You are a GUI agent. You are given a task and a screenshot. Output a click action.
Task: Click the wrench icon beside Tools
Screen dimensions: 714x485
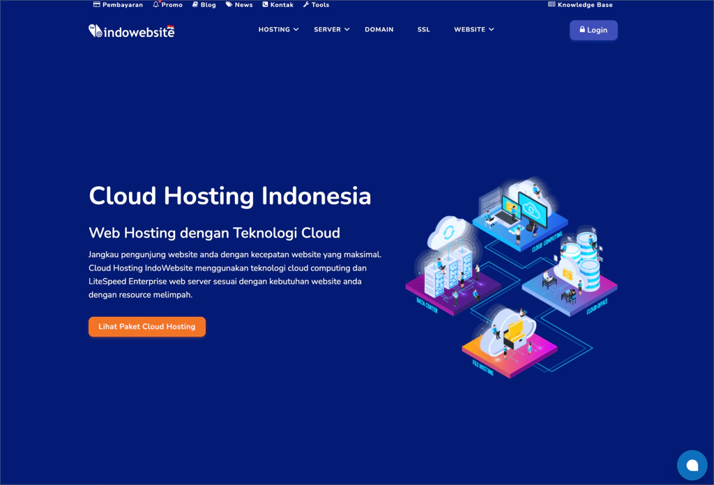coord(306,5)
